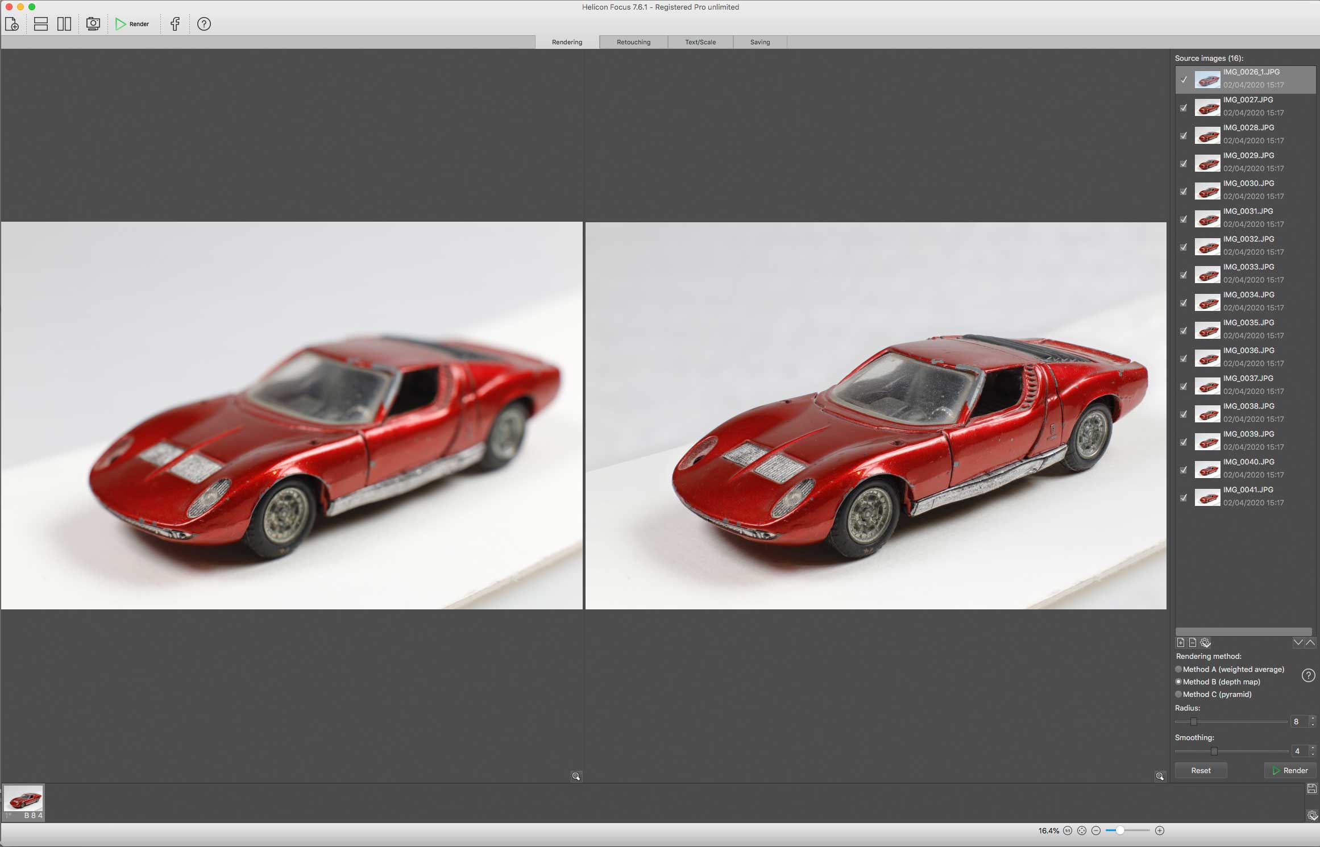The image size is (1320, 847).
Task: Adjust the Radius slider
Action: 1194,721
